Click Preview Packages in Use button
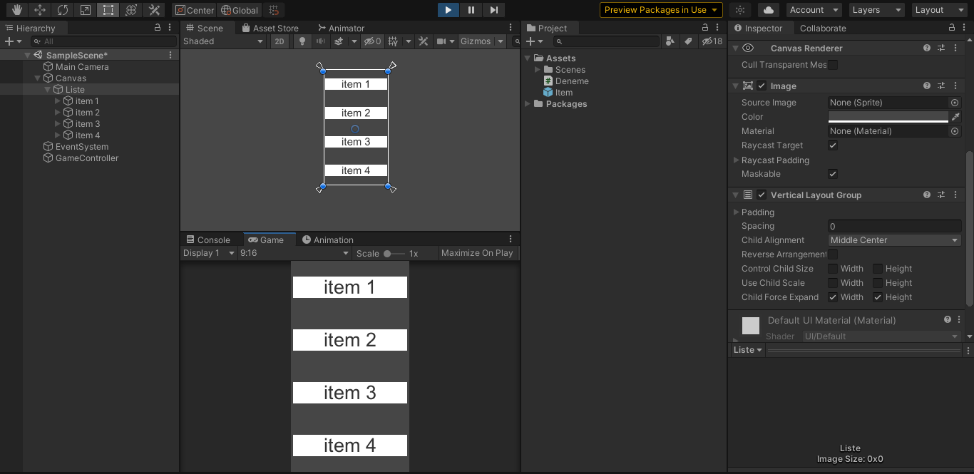The width and height of the screenshot is (974, 474). tap(661, 10)
